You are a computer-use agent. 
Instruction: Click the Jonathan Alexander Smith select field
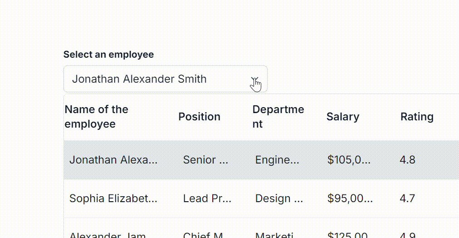point(166,79)
